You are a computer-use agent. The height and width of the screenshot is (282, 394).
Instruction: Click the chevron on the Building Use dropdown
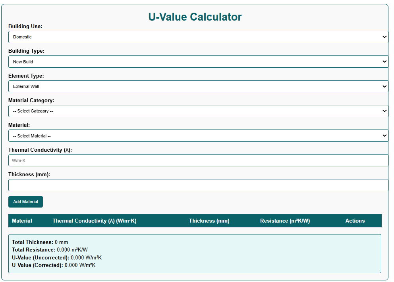[x=384, y=37]
